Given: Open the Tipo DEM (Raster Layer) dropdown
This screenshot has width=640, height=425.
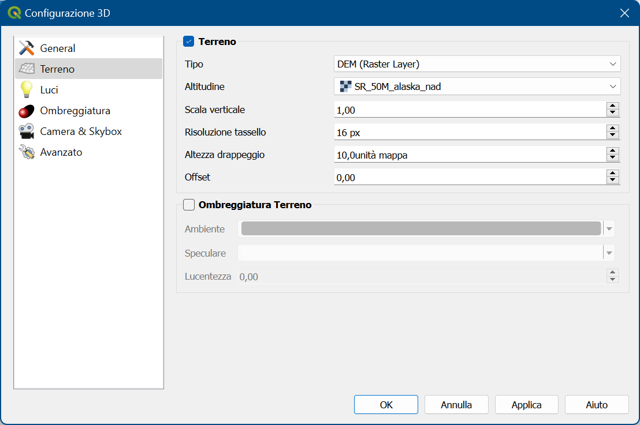Looking at the screenshot, I should 477,64.
